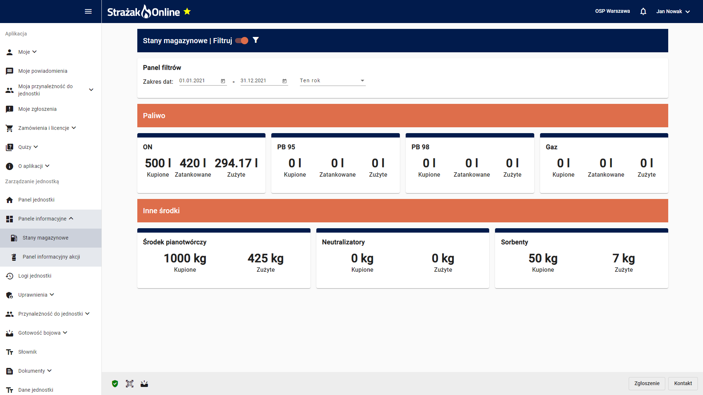Click the Uprawnienia shield icon
The height and width of the screenshot is (395, 703).
click(10, 295)
